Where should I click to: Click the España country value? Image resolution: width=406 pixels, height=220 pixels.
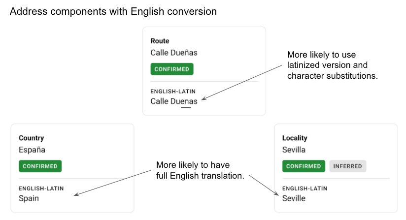coord(32,150)
